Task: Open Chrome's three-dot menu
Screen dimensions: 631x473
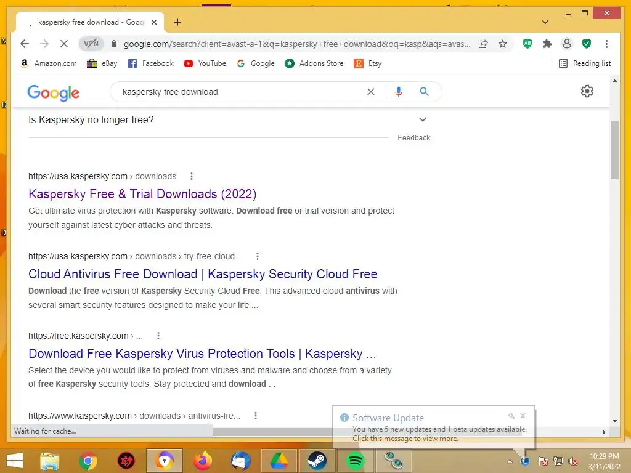Action: (x=606, y=44)
